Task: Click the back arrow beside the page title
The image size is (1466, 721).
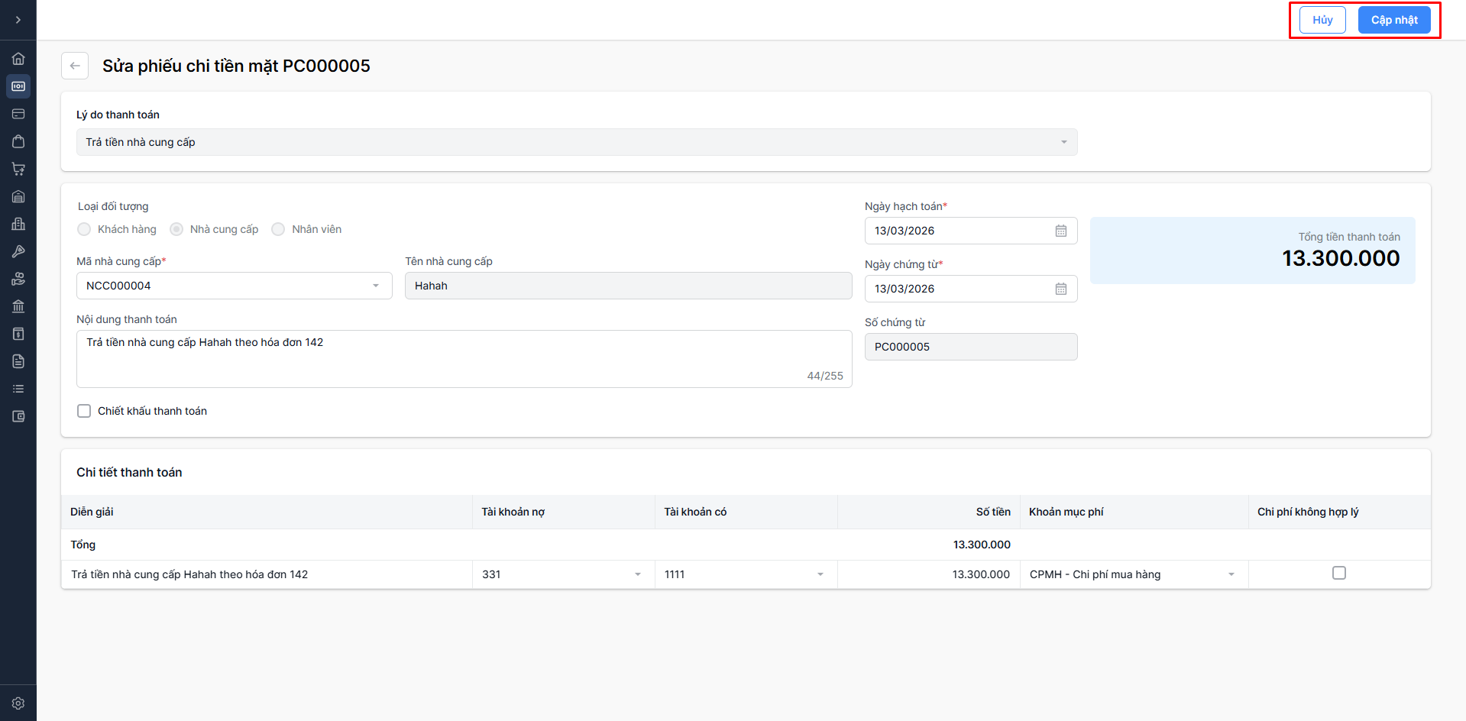Action: coord(75,66)
